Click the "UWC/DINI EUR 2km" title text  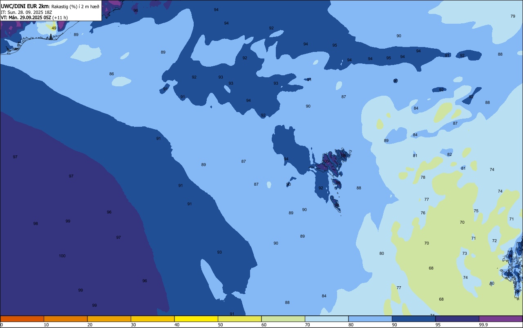click(25, 6)
